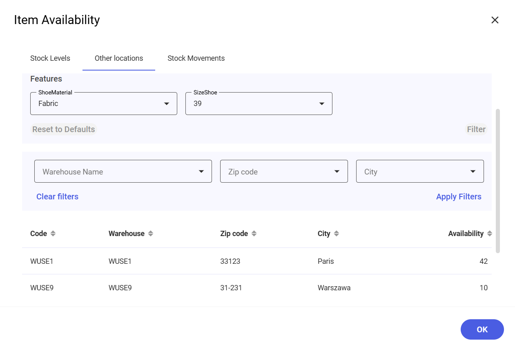This screenshot has width=515, height=349.
Task: Select the Other locations tab
Action: pyautogui.click(x=119, y=58)
